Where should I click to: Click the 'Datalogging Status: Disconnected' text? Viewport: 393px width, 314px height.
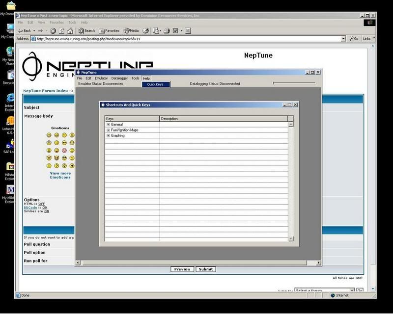[215, 84]
